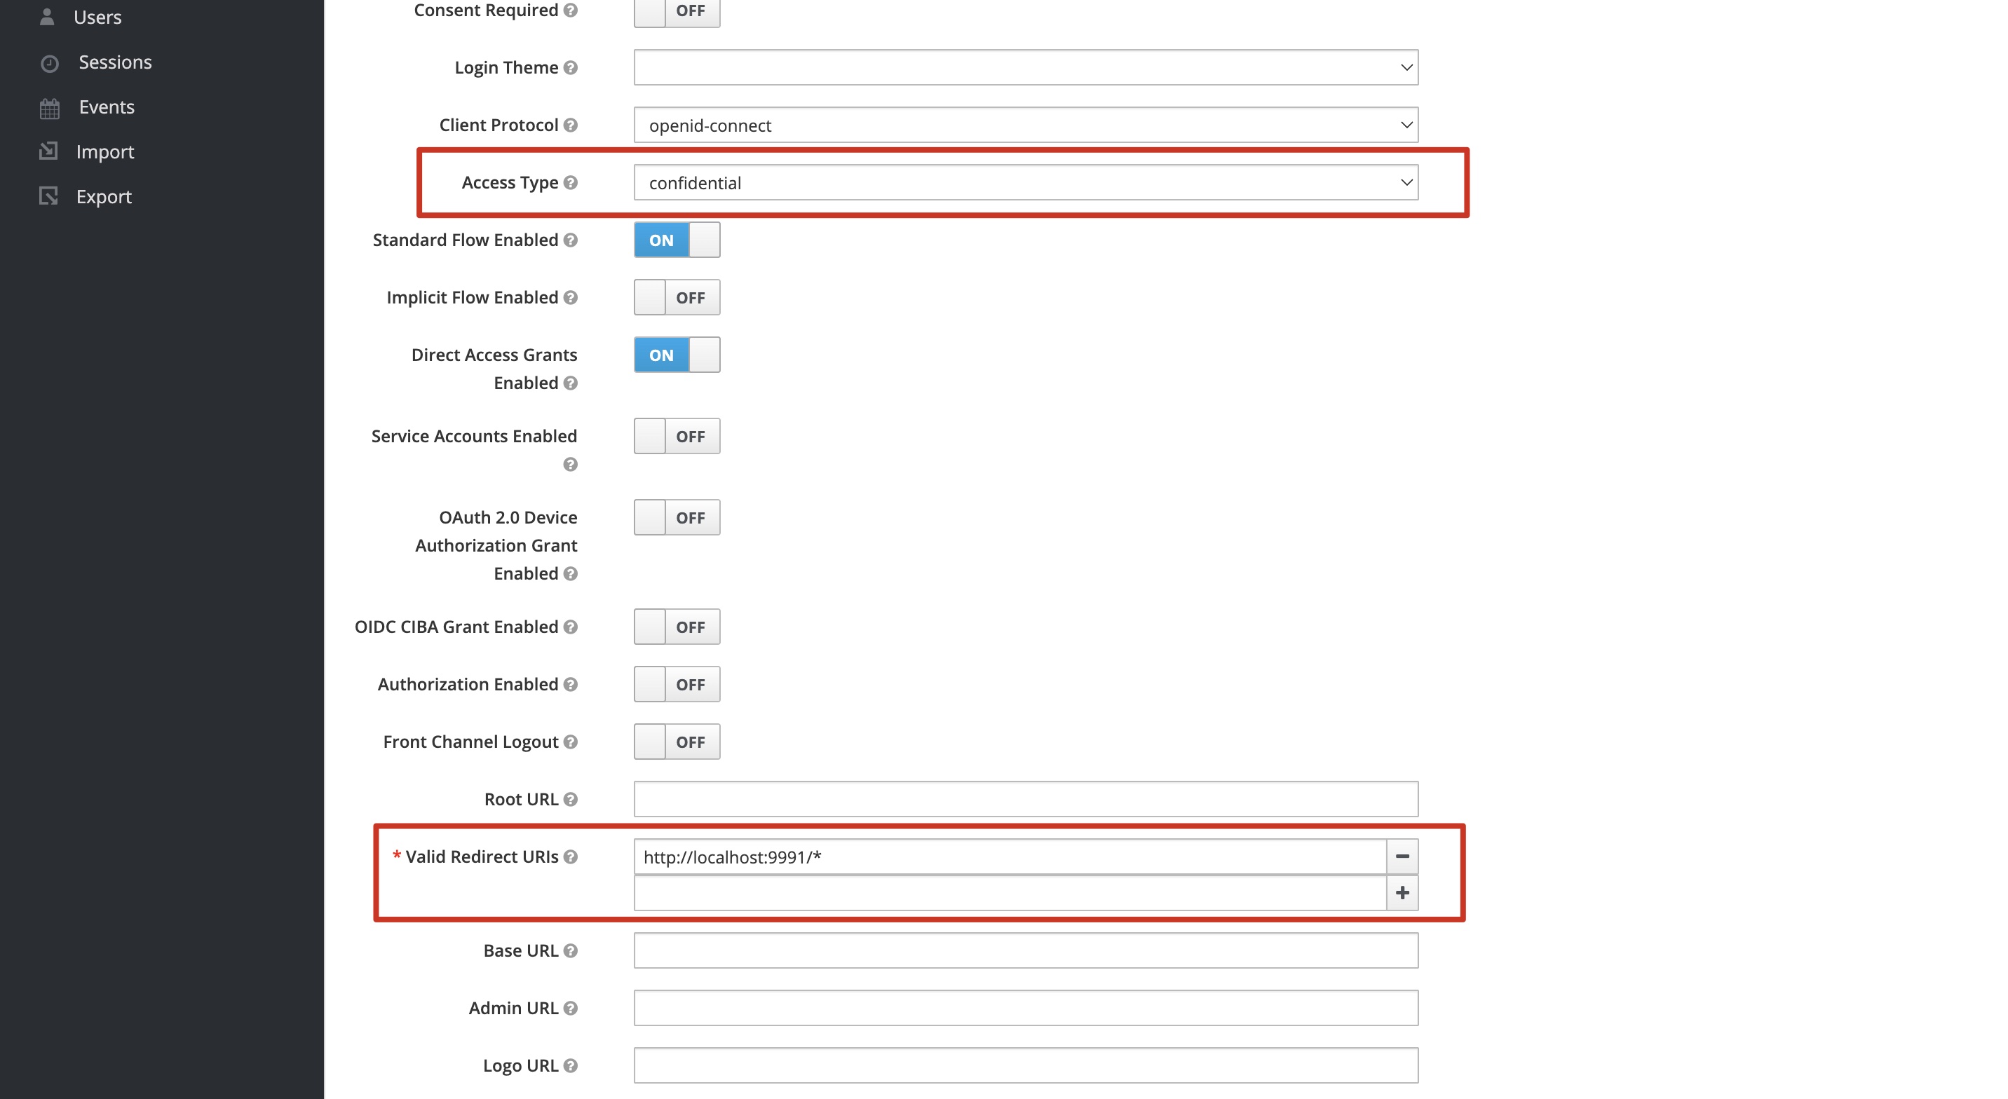Screen dimensions: 2008x1099
Task: Disable the Standard Flow Enabled toggle
Action: click(x=676, y=240)
